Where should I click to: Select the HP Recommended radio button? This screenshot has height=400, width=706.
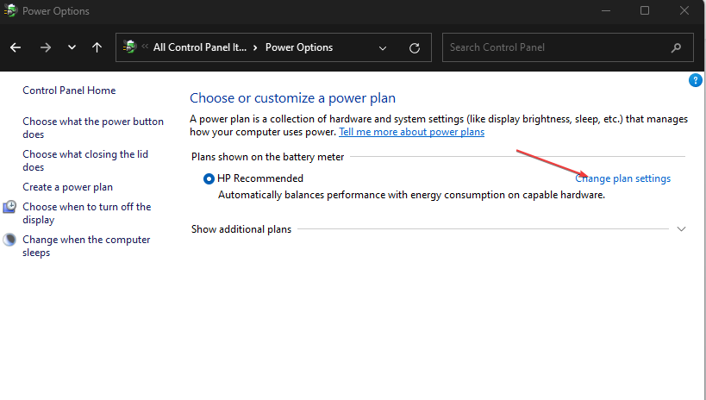point(209,178)
